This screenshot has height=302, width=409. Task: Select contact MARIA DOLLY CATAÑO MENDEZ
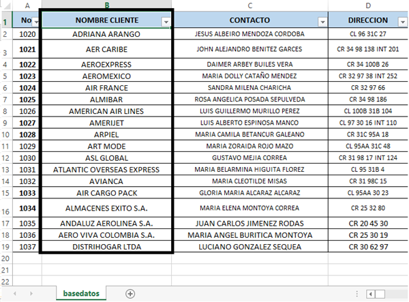coord(250,76)
